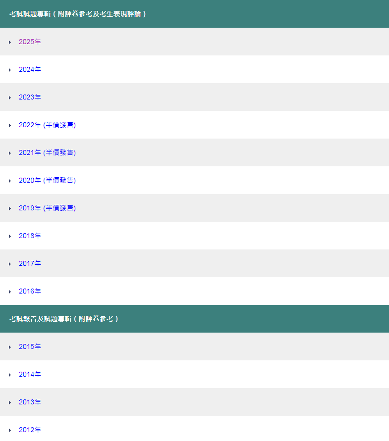
Task: Open the 2015年 exam report link
Action: 30,347
